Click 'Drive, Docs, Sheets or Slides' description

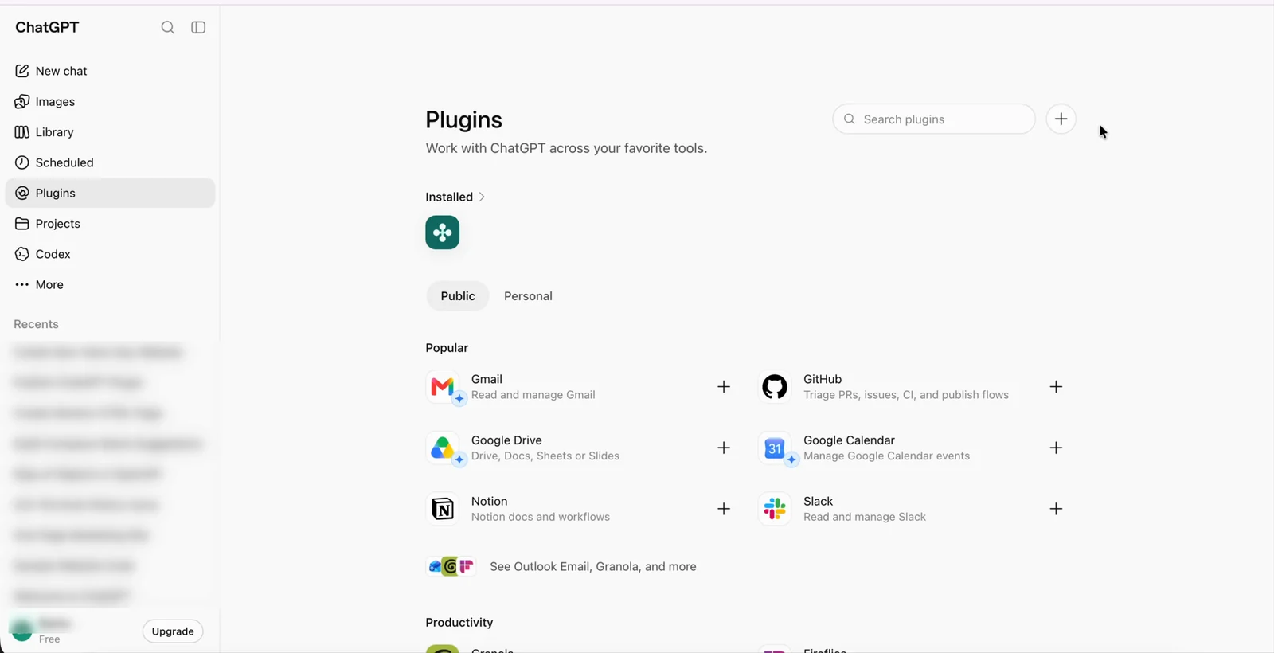(545, 456)
